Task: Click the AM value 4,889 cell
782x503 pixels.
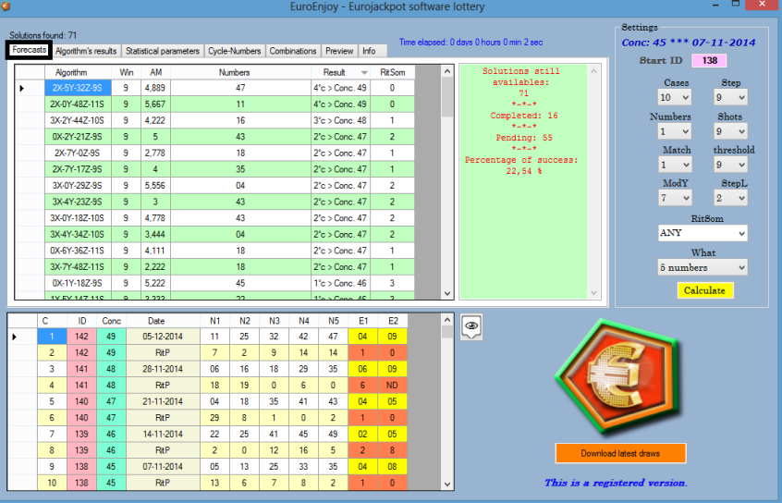Action: 155,88
